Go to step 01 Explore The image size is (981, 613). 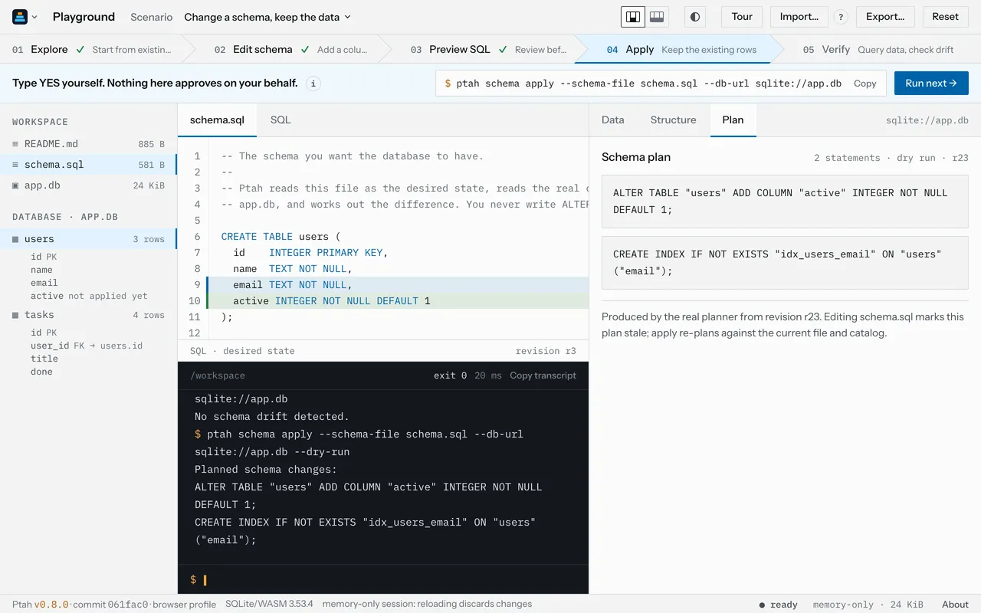(92, 49)
